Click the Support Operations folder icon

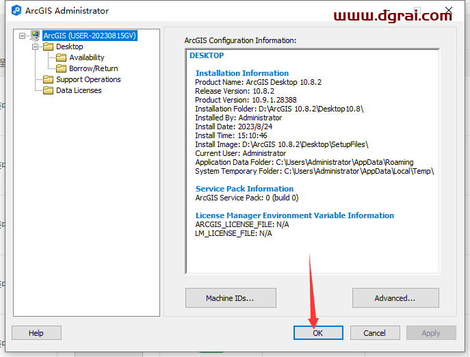tap(48, 79)
